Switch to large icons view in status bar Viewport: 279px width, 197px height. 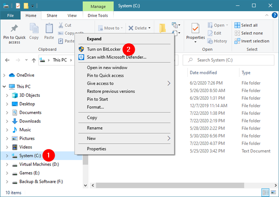click(x=273, y=192)
